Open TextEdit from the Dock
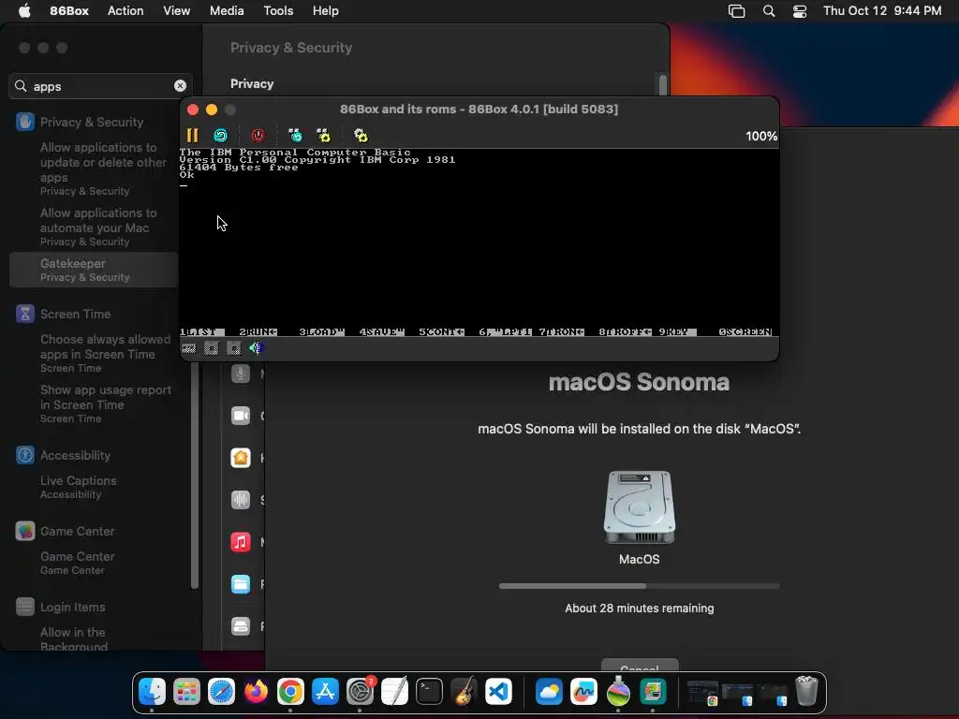The width and height of the screenshot is (959, 719). [394, 692]
